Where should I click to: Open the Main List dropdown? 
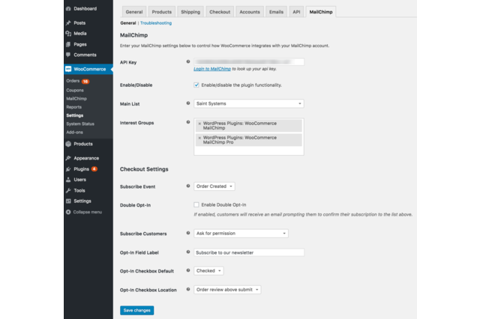pyautogui.click(x=249, y=103)
